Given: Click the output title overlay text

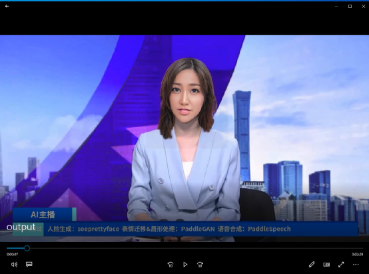Looking at the screenshot, I should point(21,227).
